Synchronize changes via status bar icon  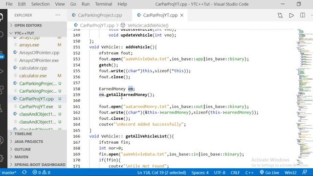[x=24, y=172]
